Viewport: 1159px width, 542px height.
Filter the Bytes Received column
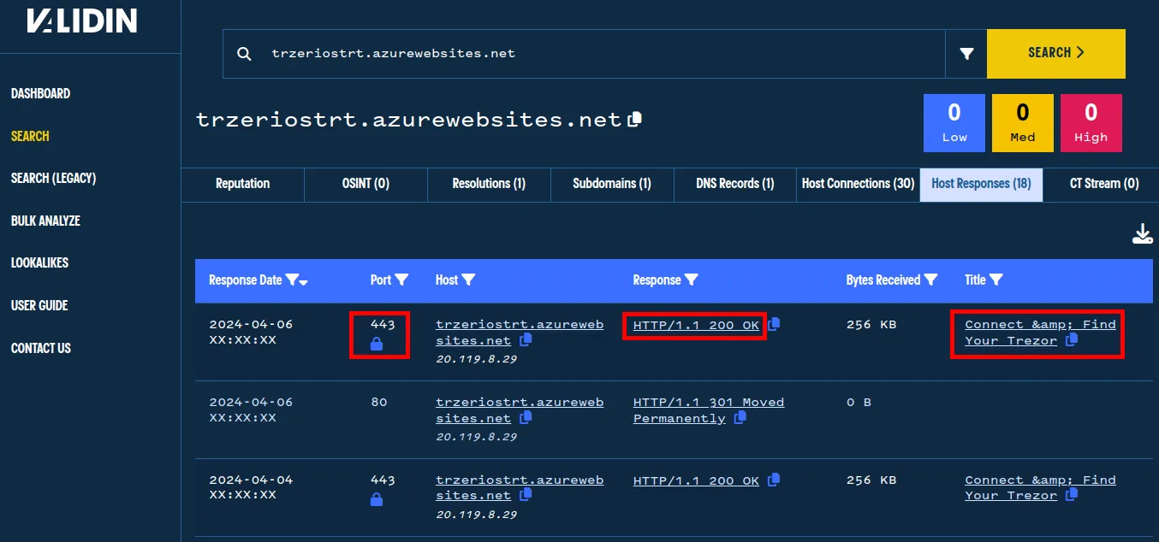point(931,280)
